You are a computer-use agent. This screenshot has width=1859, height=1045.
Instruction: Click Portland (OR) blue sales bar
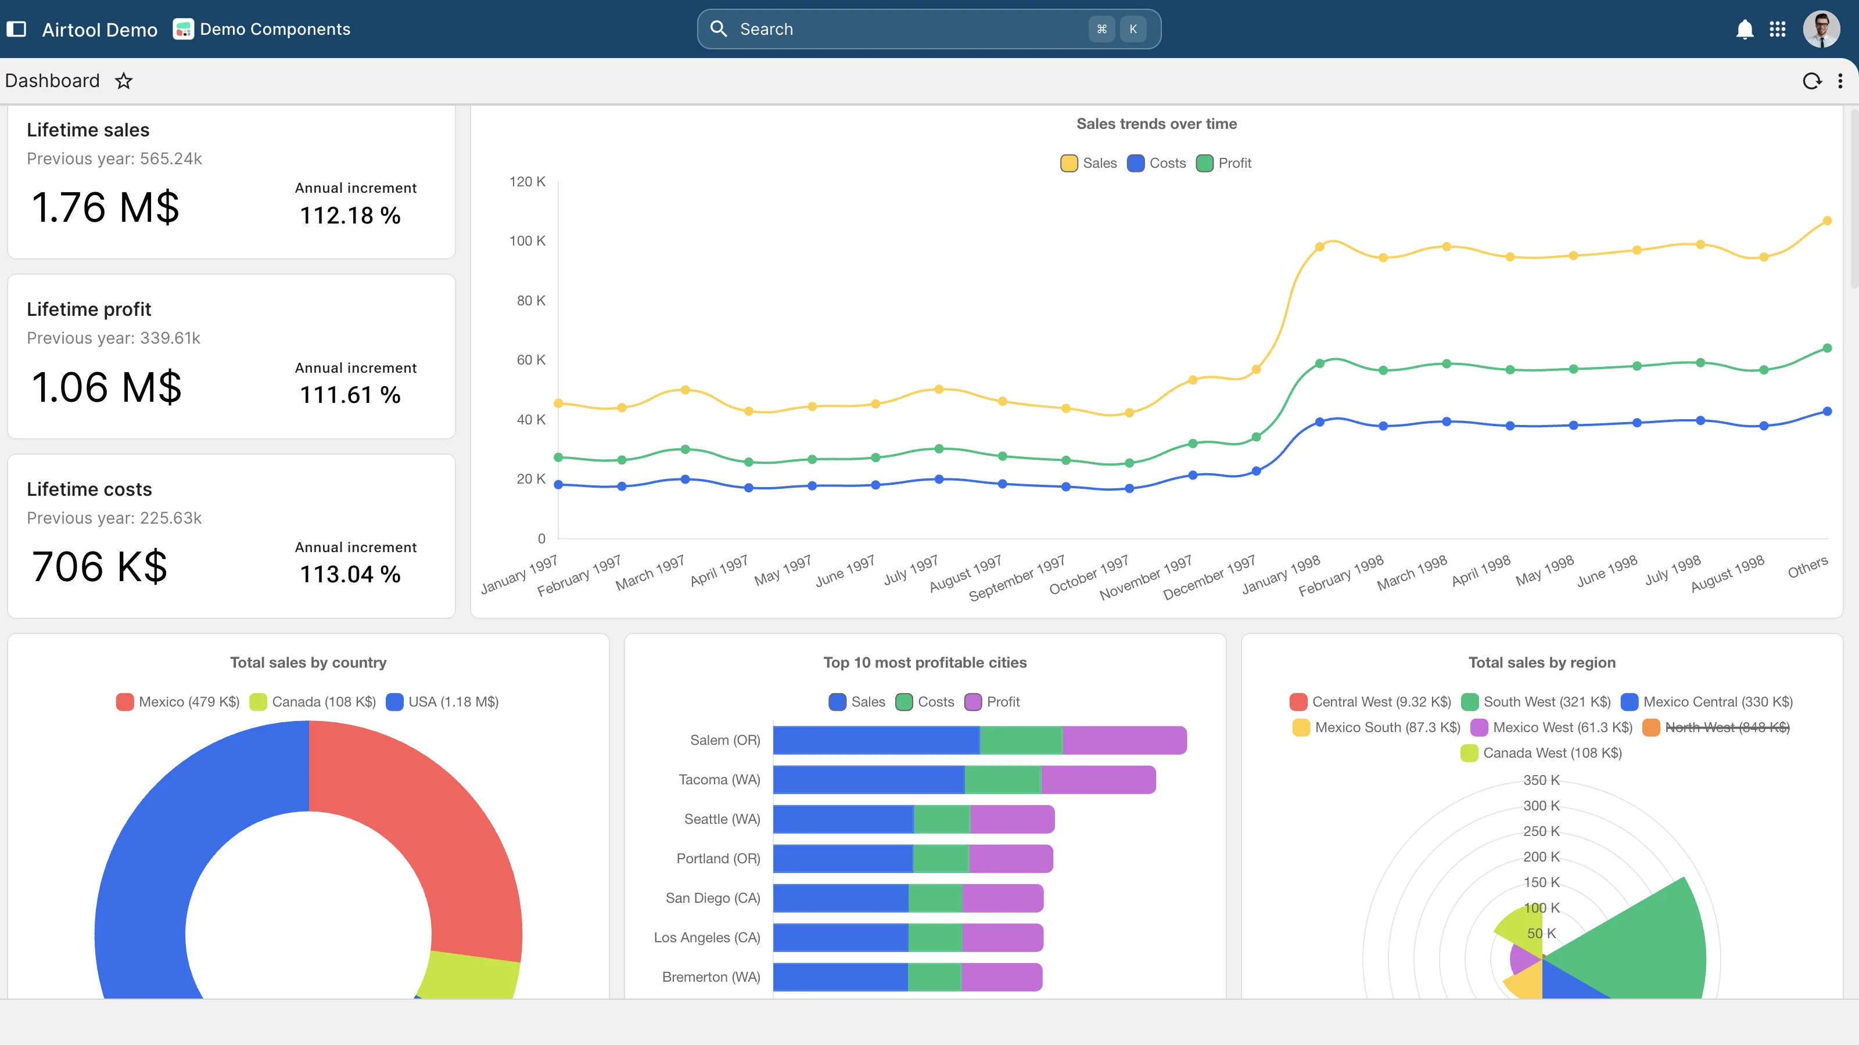pos(843,858)
